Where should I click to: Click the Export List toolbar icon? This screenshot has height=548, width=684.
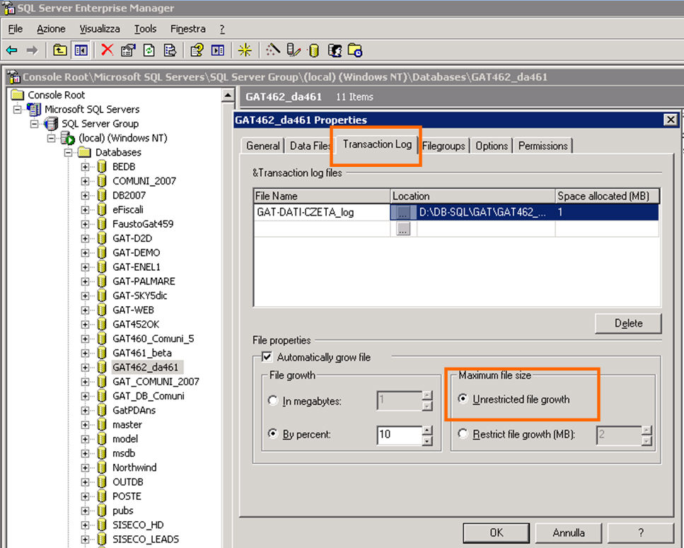coord(170,50)
